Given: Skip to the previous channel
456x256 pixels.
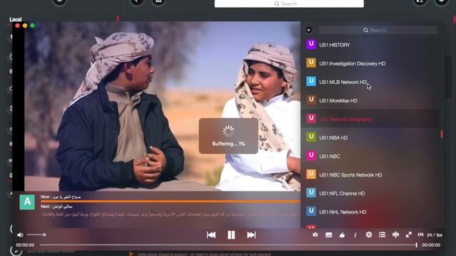Looking at the screenshot, I should (211, 235).
